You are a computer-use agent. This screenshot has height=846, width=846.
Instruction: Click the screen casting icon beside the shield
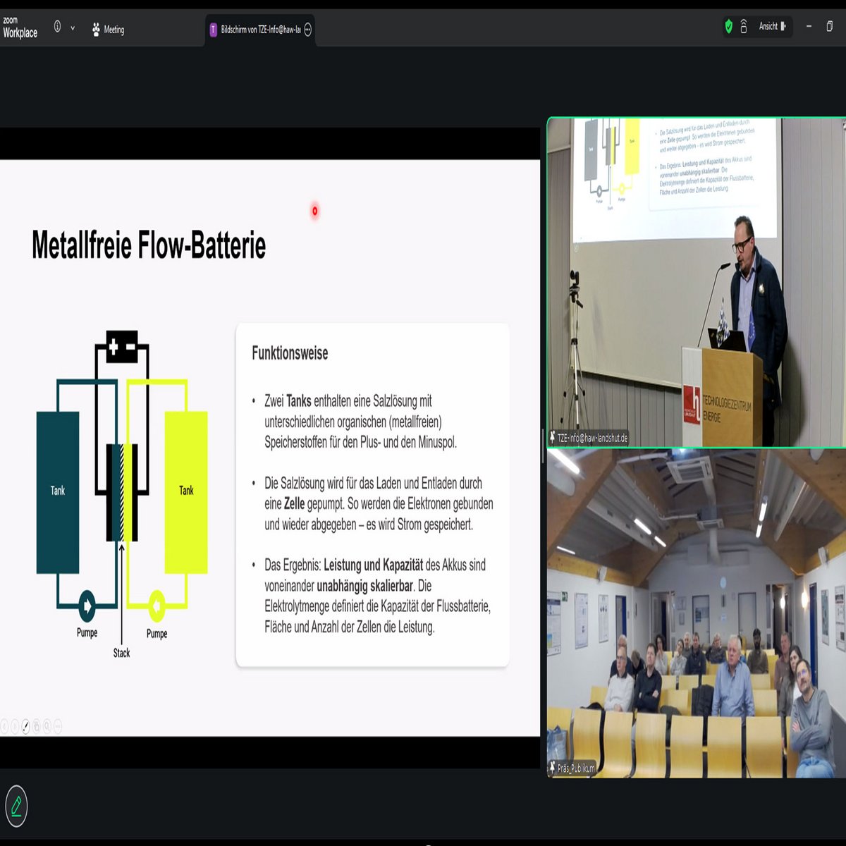[x=744, y=27]
